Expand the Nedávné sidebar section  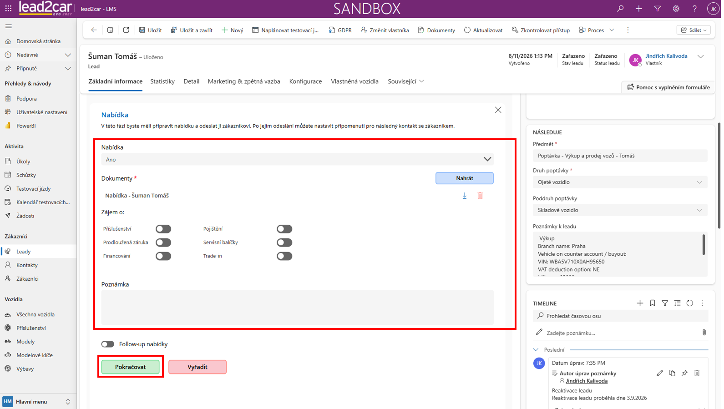pyautogui.click(x=68, y=55)
